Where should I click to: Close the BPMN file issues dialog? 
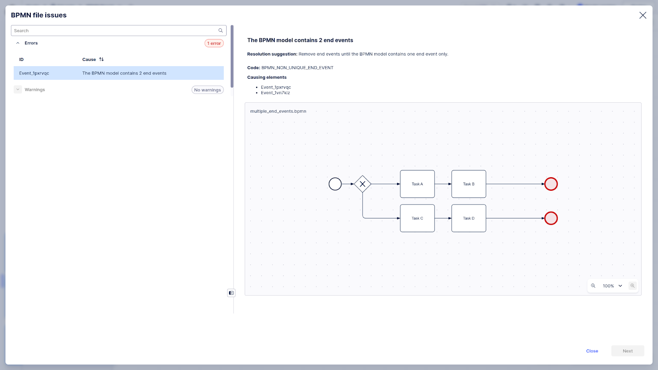click(x=642, y=15)
